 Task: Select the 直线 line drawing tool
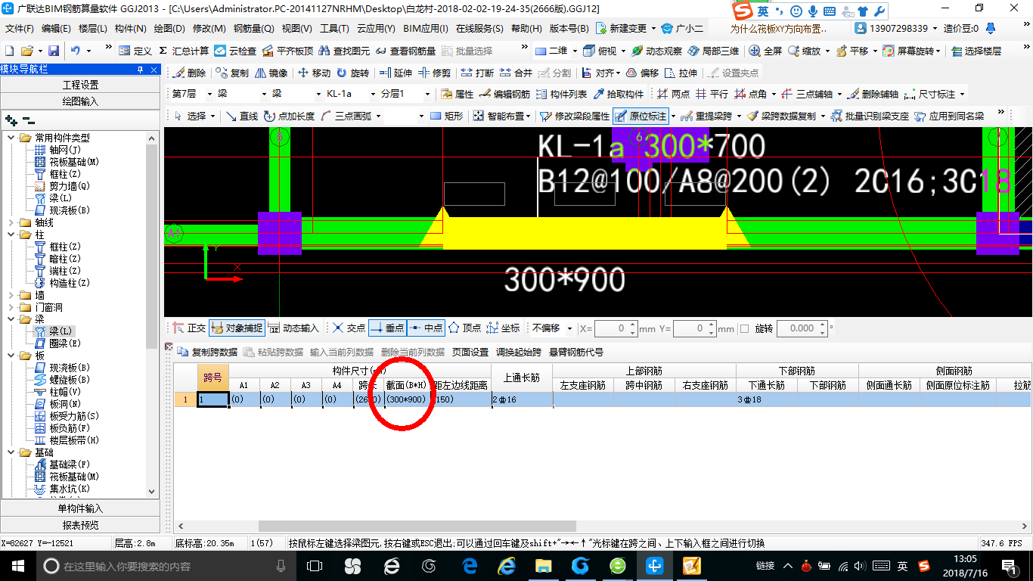click(x=243, y=117)
